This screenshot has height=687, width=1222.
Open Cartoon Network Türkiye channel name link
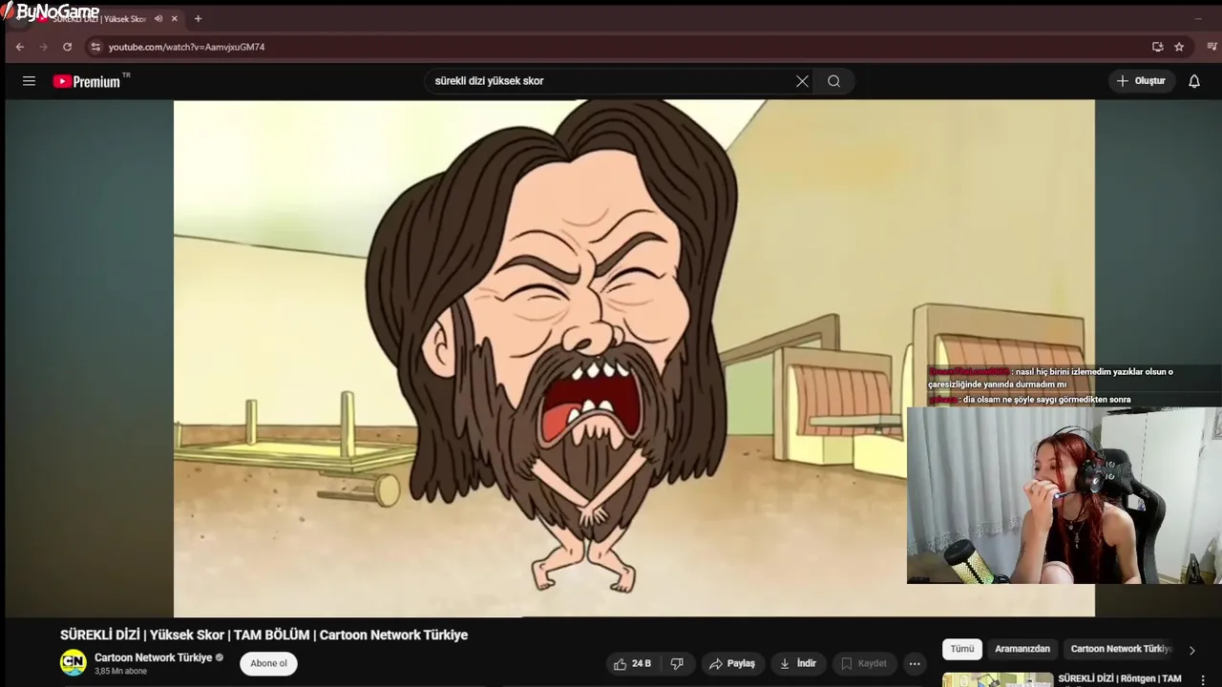153,657
